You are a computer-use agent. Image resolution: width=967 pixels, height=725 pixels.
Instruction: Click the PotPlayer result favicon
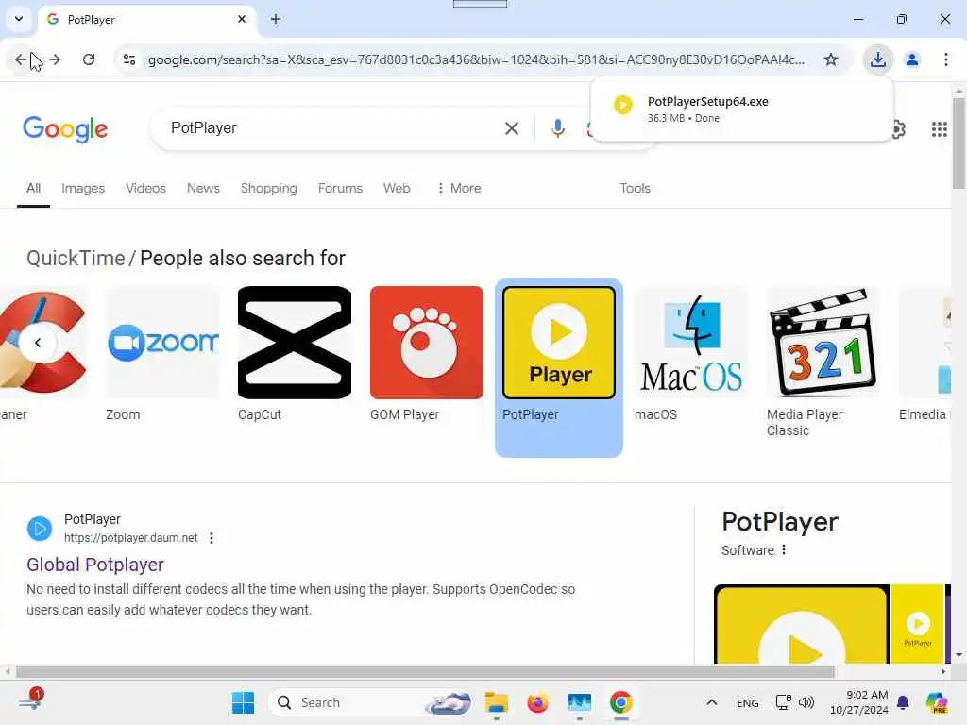click(40, 529)
